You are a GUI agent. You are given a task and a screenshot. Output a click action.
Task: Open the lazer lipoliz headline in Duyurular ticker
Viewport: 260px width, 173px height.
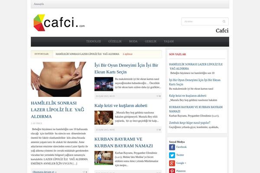point(88,54)
